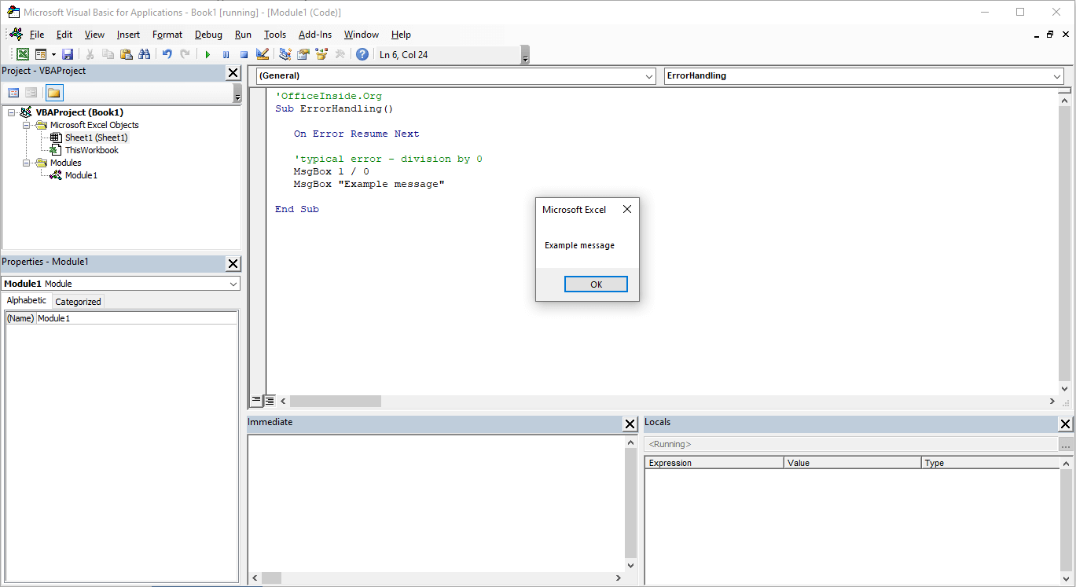Collapse the Microsoft Excel Objects folder

point(26,125)
